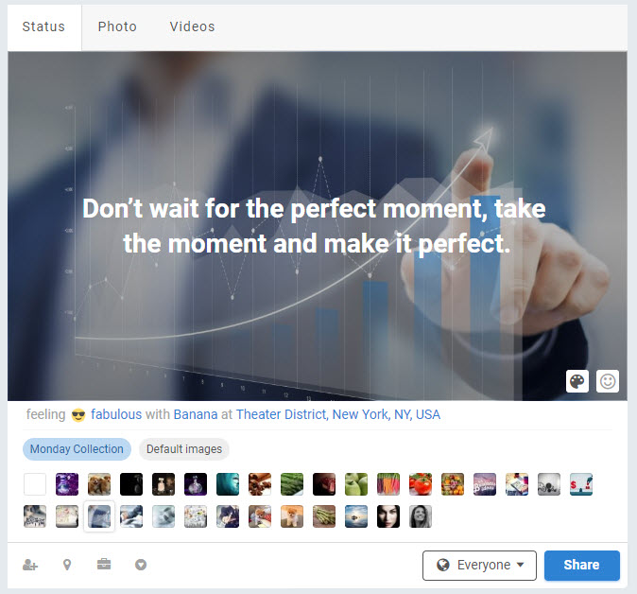637x594 pixels.
Task: Click the Share button
Action: point(582,565)
